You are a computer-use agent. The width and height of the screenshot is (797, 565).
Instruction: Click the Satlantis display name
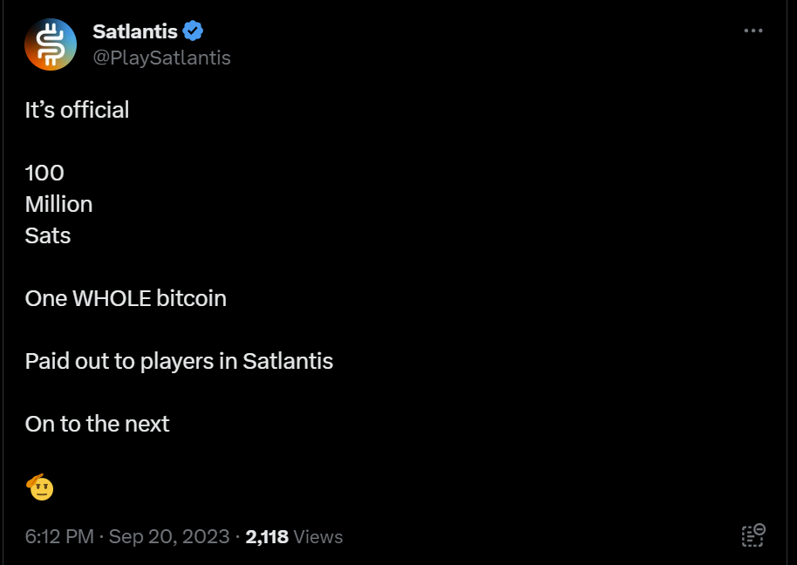[135, 31]
